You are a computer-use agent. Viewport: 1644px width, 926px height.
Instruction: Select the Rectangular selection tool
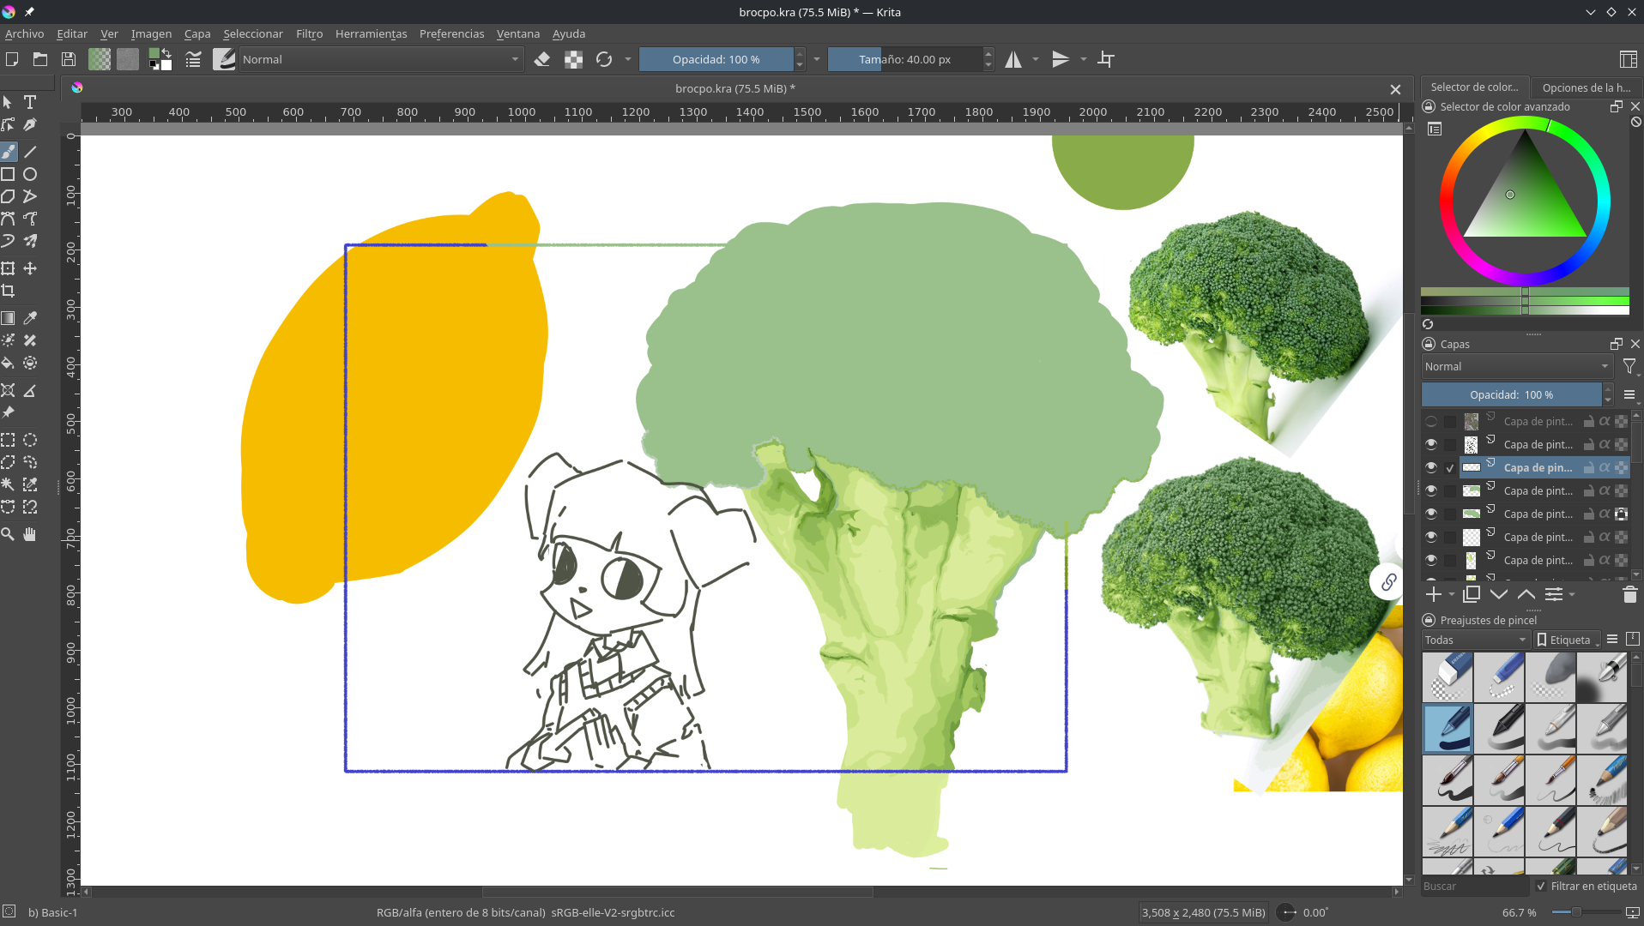coord(9,440)
